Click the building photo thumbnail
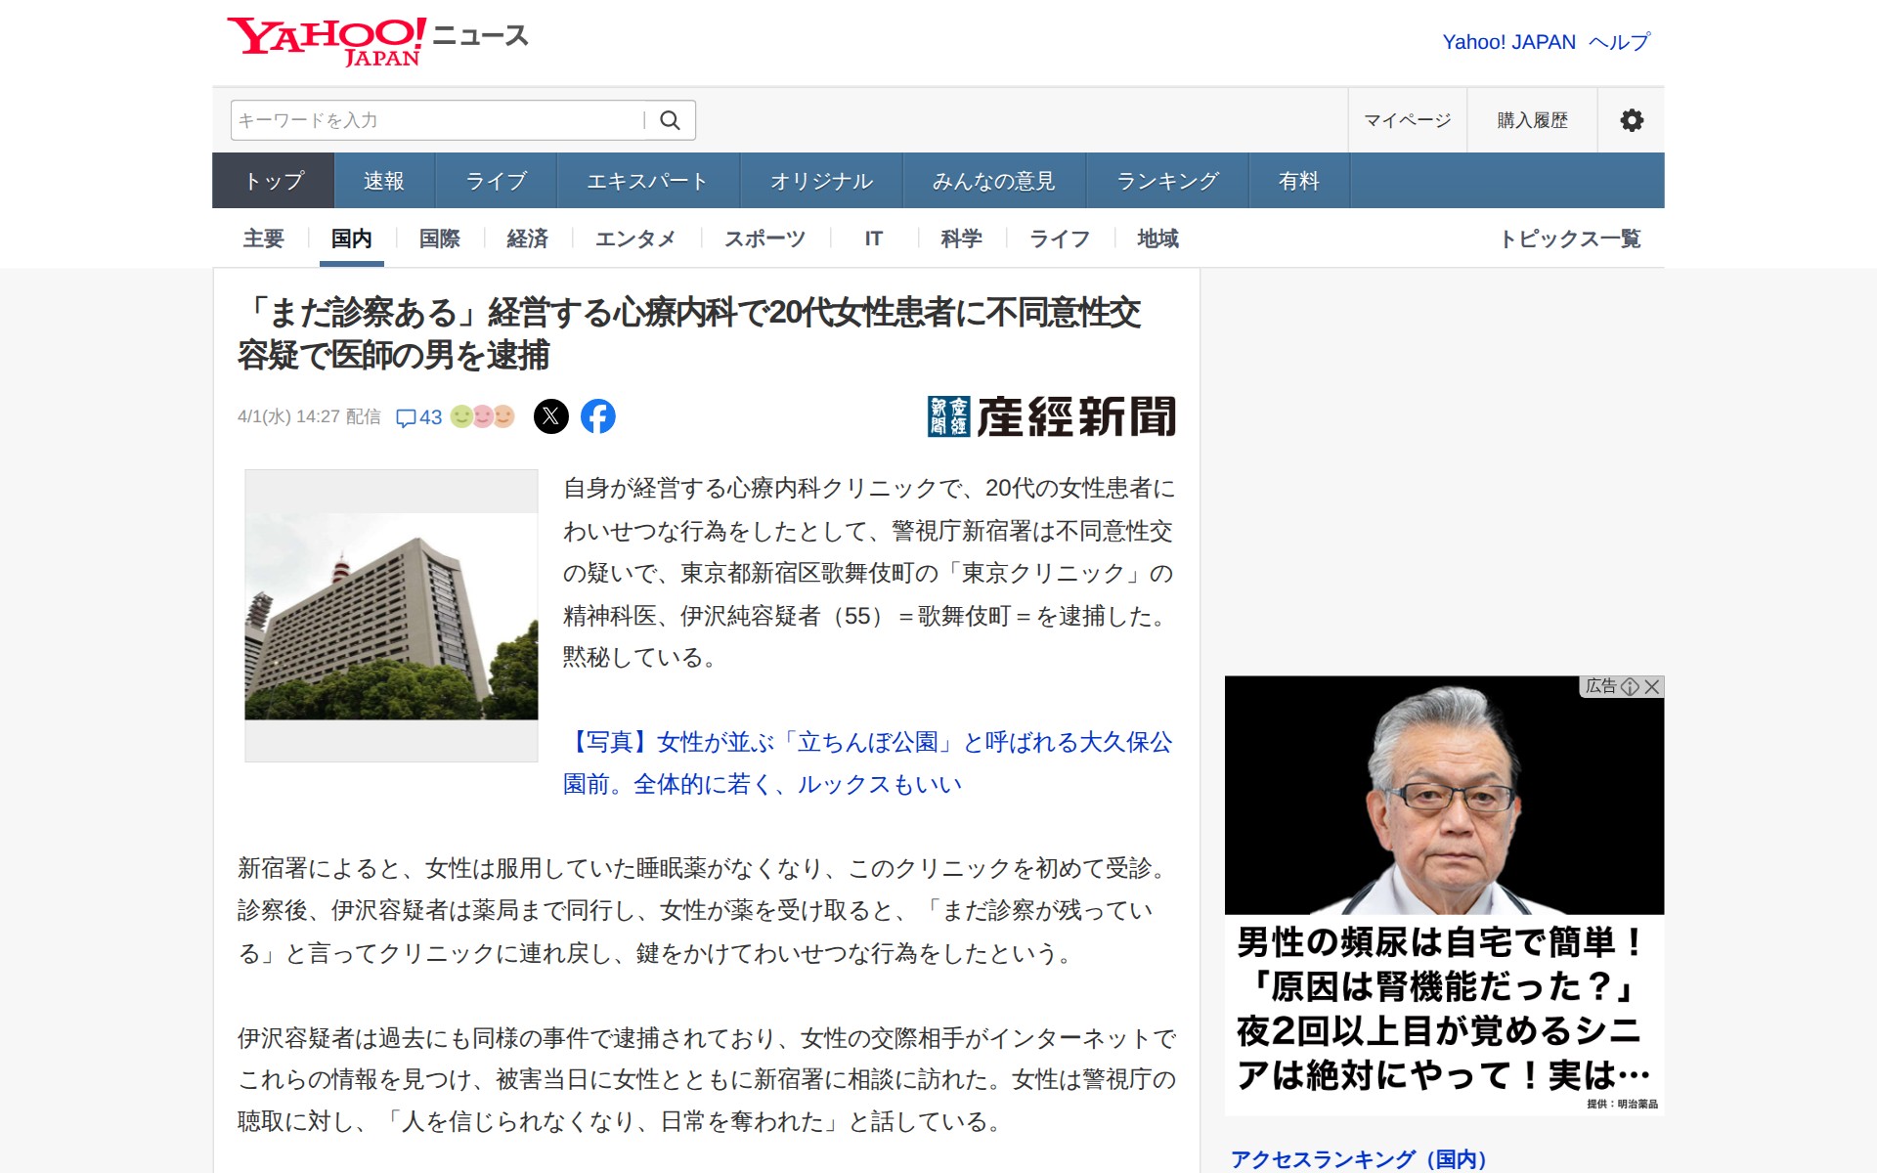Image resolution: width=1877 pixels, height=1173 pixels. [x=391, y=616]
